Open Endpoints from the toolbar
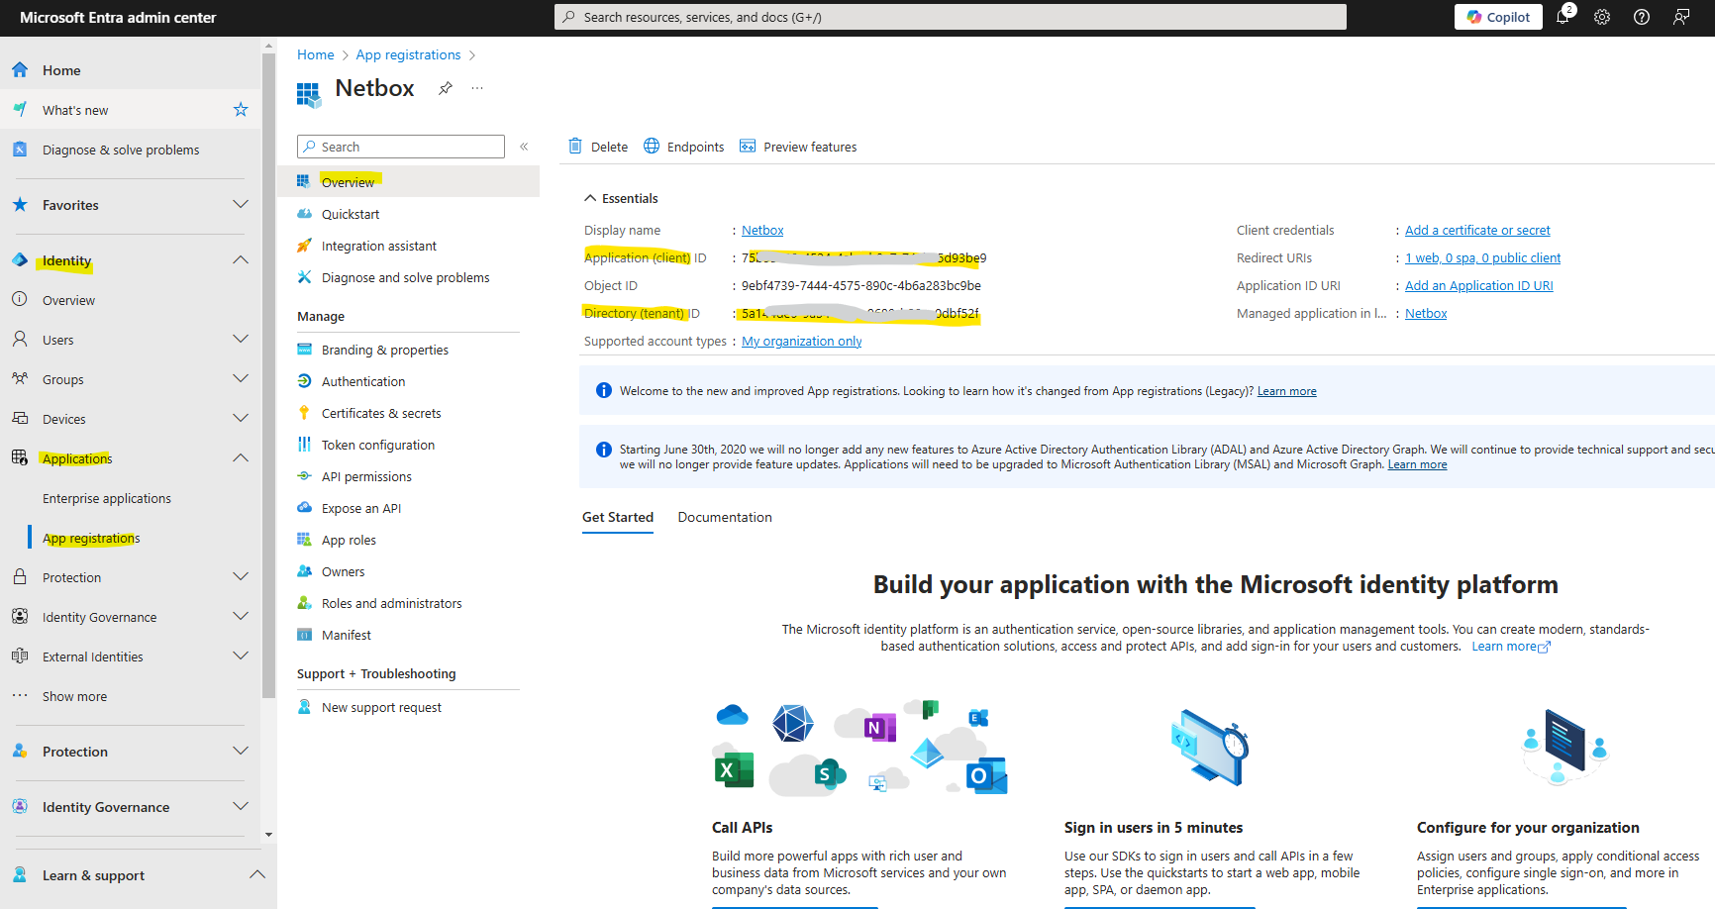 [x=684, y=147]
